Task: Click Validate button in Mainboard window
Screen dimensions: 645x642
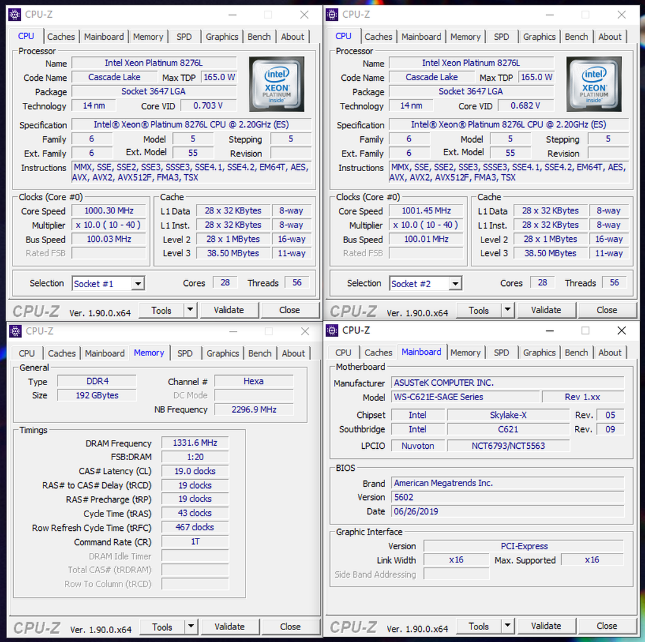Action: [546, 625]
